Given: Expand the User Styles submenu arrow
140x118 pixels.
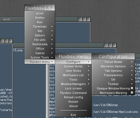Looking at the screenshot, I should click(89, 71).
